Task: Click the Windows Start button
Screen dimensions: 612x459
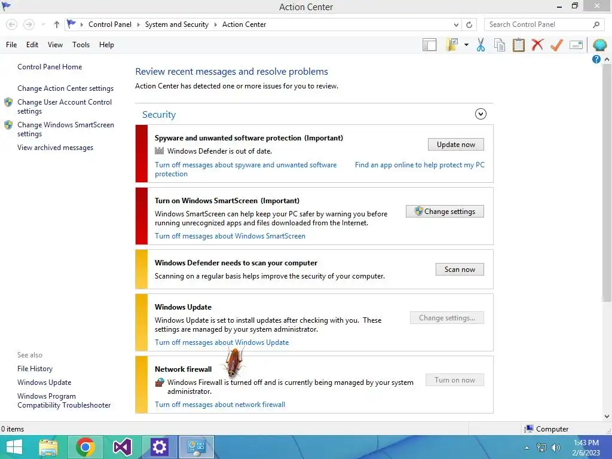Action: tap(14, 447)
